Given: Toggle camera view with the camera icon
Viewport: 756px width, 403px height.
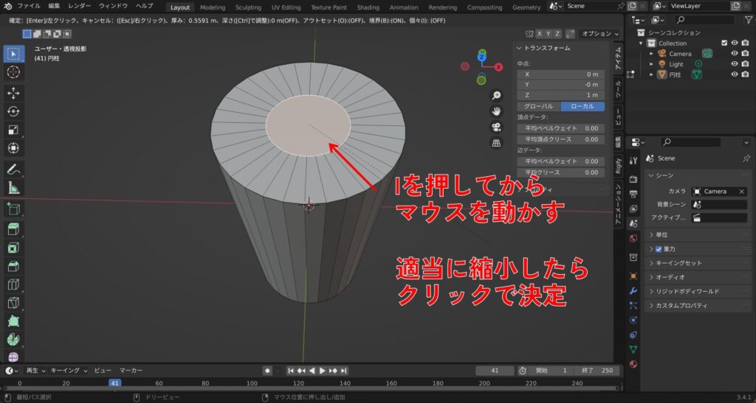Looking at the screenshot, I should tap(497, 127).
